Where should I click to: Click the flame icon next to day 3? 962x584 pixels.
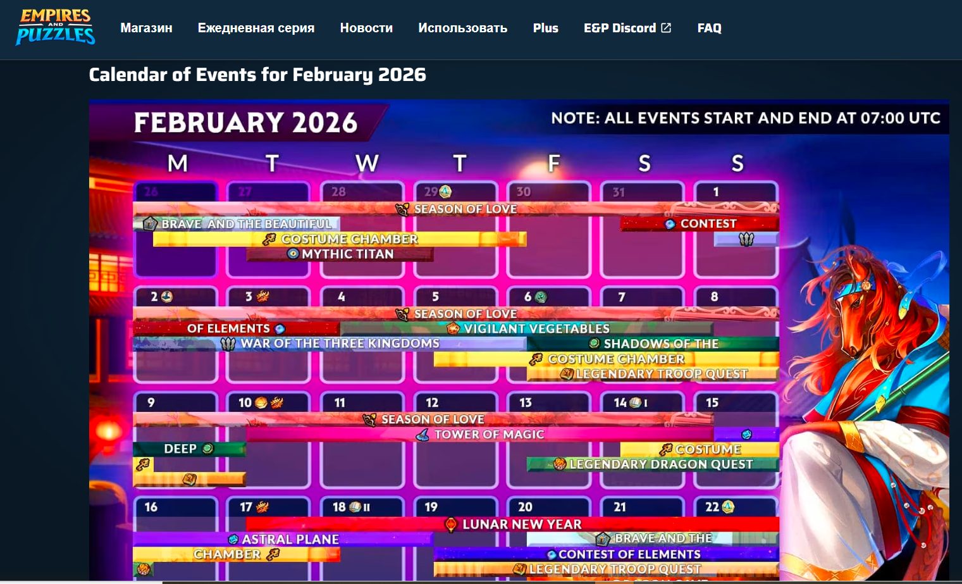pos(262,296)
